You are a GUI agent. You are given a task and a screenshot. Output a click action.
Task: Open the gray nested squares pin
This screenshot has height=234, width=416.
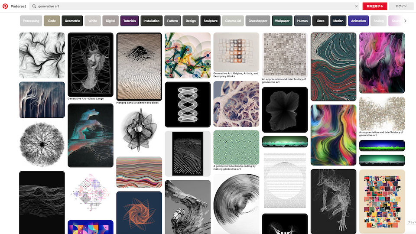coord(285,55)
